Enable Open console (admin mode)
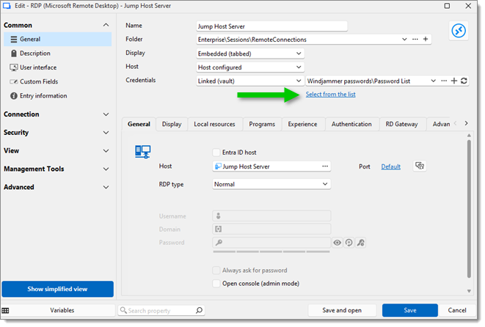Image resolution: width=485 pixels, height=327 pixels. coord(216,284)
